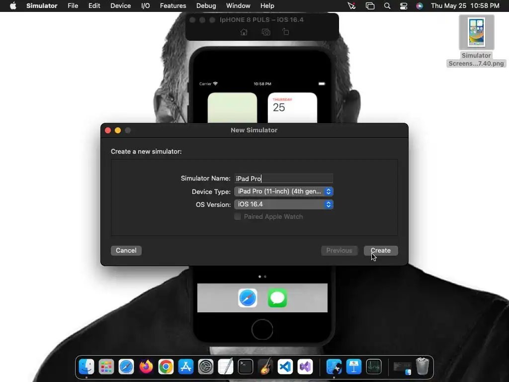Open Launchpad in the Dock
The width and height of the screenshot is (509, 382).
106,367
